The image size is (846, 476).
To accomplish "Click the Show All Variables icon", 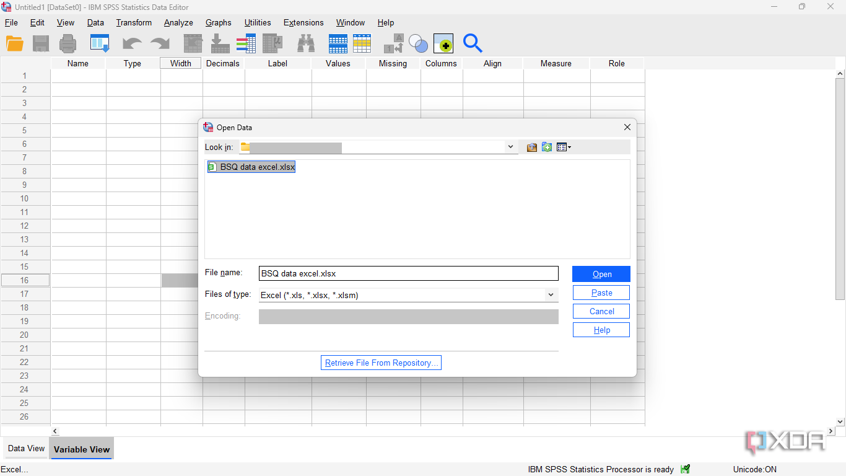I will [x=443, y=43].
